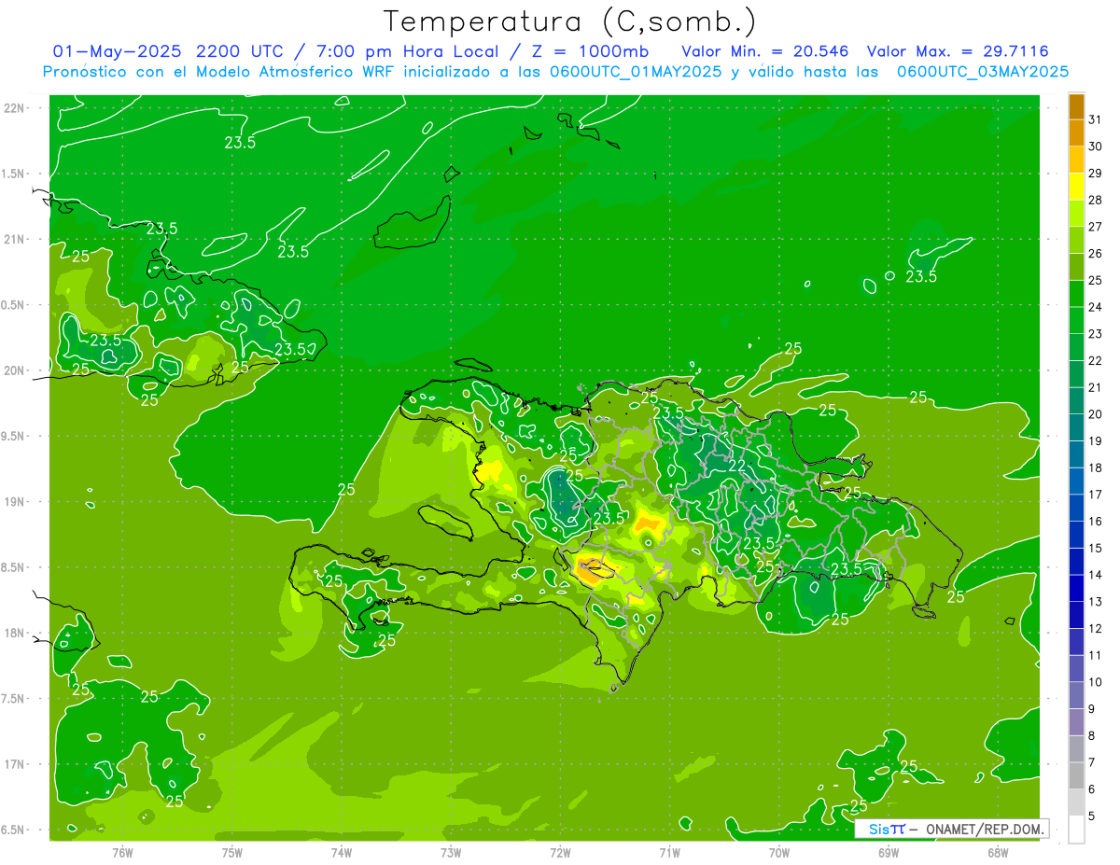Click legend value 27 on the color scale
Viewport: 1120px width, 865px height.
1095,227
